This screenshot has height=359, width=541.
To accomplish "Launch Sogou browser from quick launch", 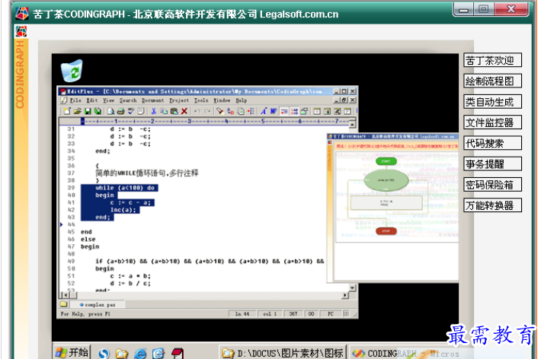I will point(104,353).
